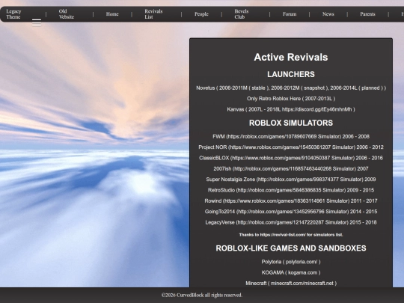Click ROBLOX-LIKE GAMES AND SANDBOXES heading
404x303 pixels.
(x=291, y=248)
